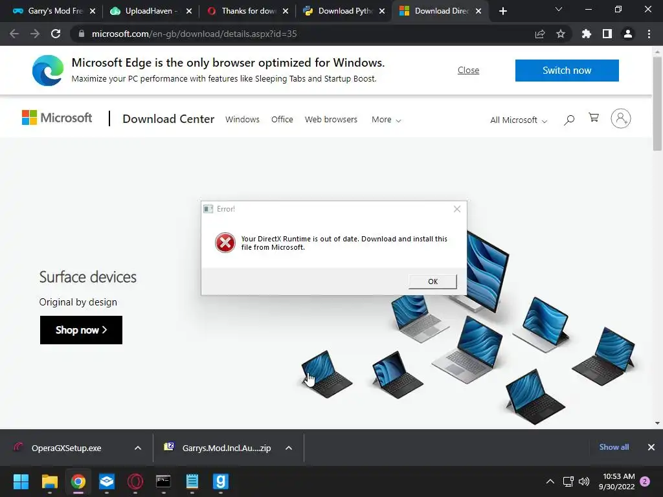Switch to the Download Python tab
The width and height of the screenshot is (663, 497).
344,11
